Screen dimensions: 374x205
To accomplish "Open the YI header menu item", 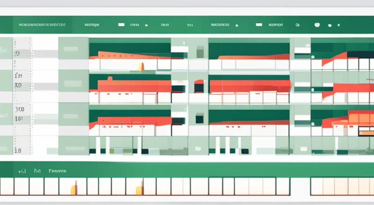I will tap(189, 23).
